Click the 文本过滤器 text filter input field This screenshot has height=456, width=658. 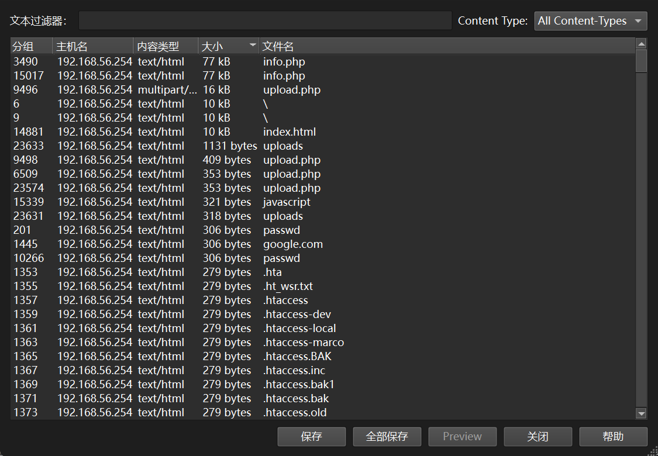pyautogui.click(x=265, y=20)
